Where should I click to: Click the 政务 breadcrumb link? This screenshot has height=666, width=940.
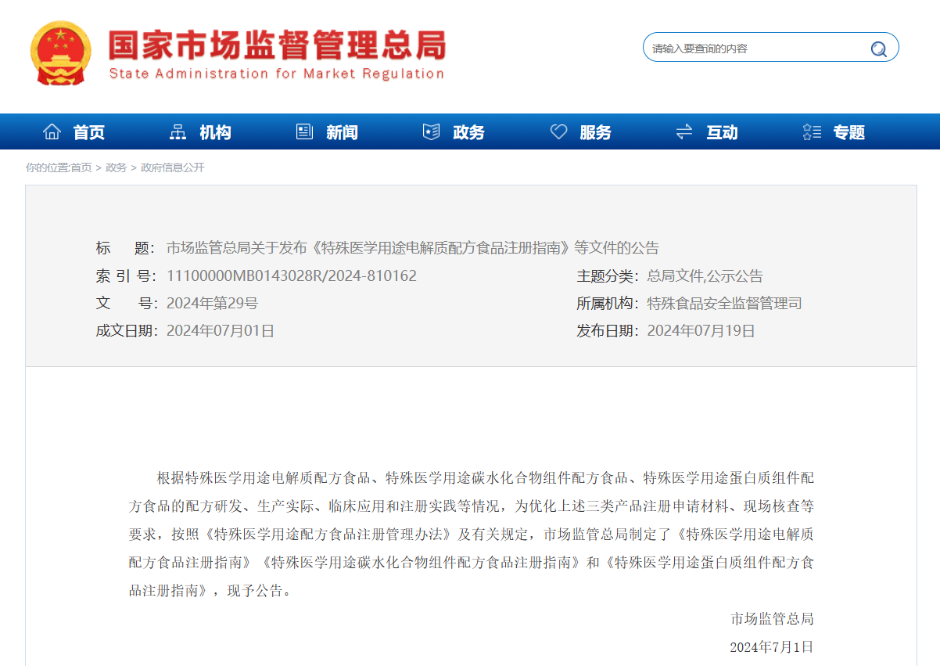coord(116,167)
